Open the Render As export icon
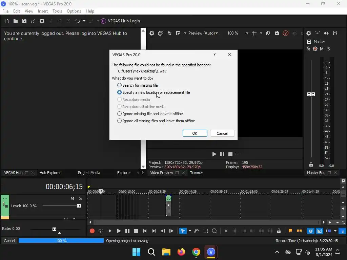 33,21
